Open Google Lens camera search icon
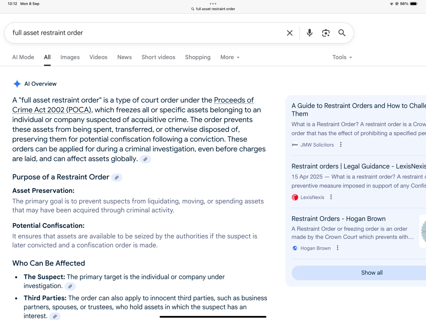Screen dimensions: 426x320 coord(326,33)
